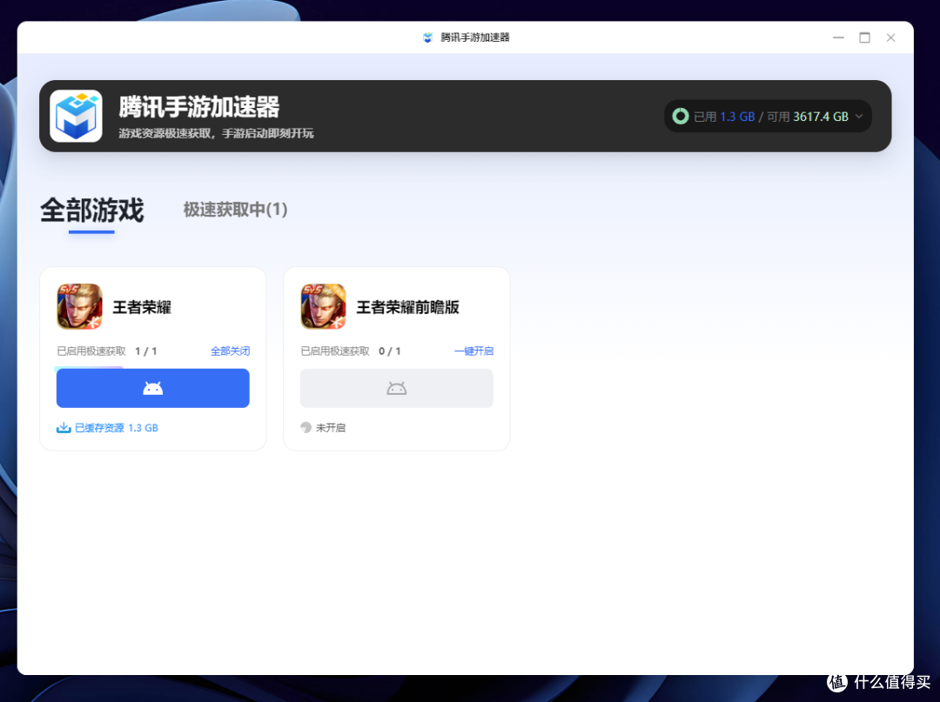Viewport: 940px width, 702px height.
Task: Click the 王者荣耀前瞻版 game icon
Action: pyautogui.click(x=323, y=307)
